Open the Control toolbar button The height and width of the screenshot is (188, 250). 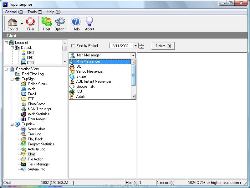[13, 24]
